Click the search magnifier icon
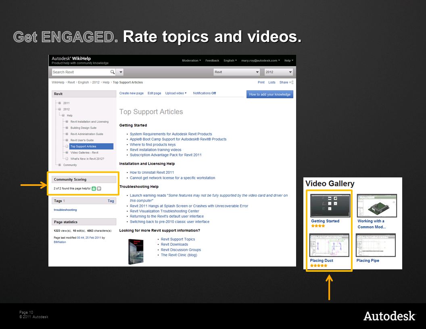 point(112,72)
